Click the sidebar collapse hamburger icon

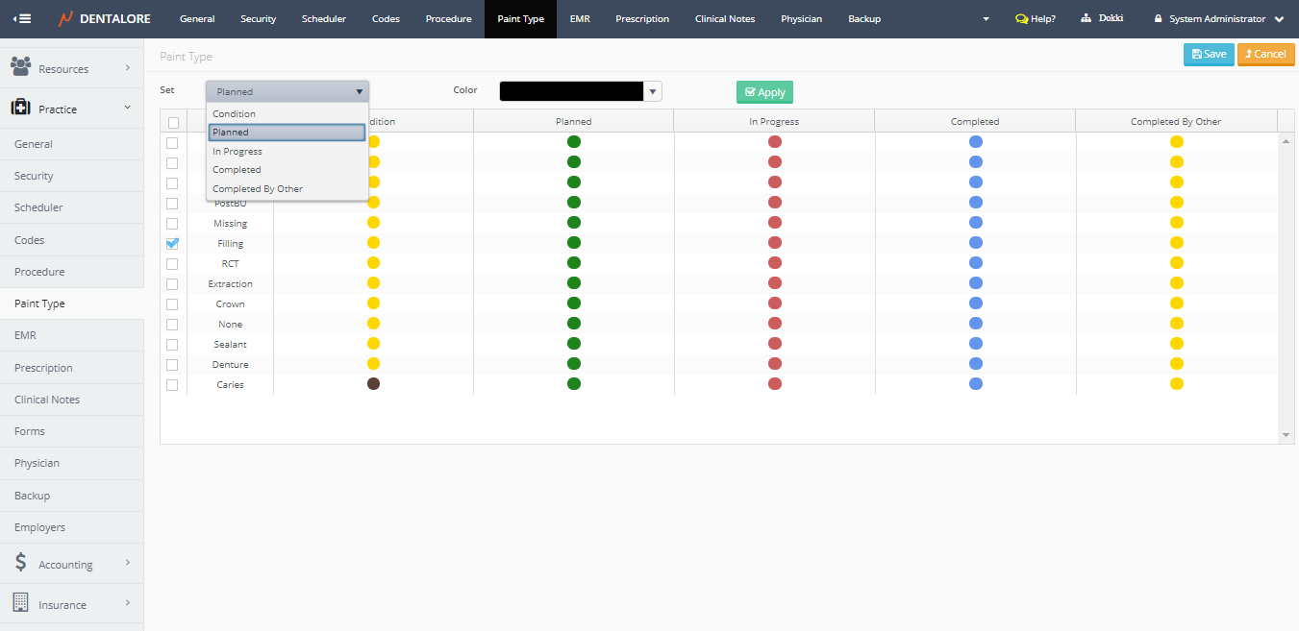21,18
